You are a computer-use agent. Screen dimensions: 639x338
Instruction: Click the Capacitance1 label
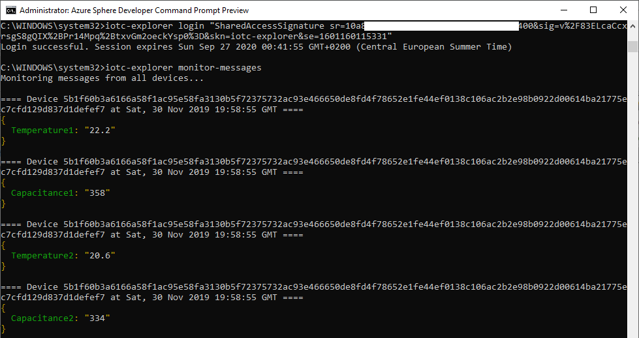coord(44,193)
